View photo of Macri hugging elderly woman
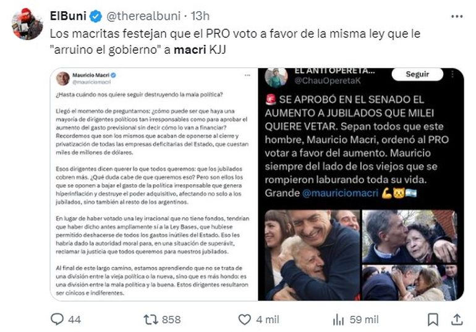This screenshot has height=332, width=476. [x=312, y=255]
